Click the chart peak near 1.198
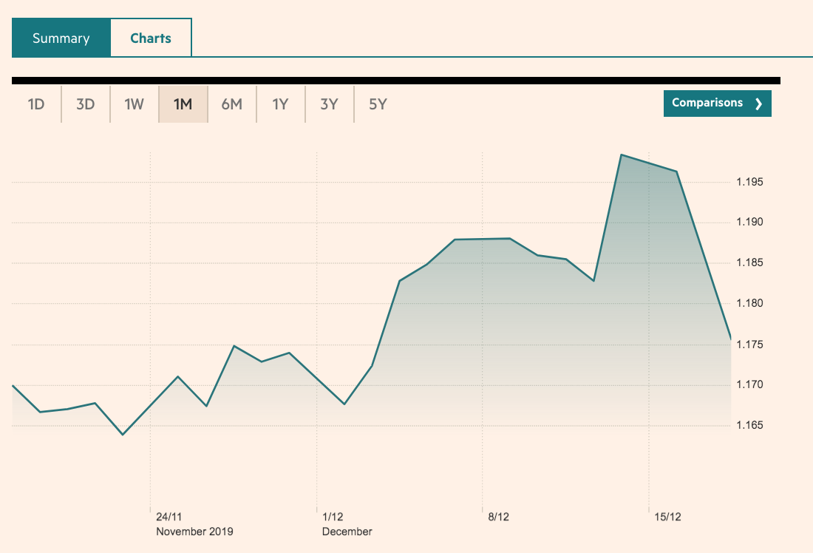Screen dimensions: 813x553 [x=622, y=155]
